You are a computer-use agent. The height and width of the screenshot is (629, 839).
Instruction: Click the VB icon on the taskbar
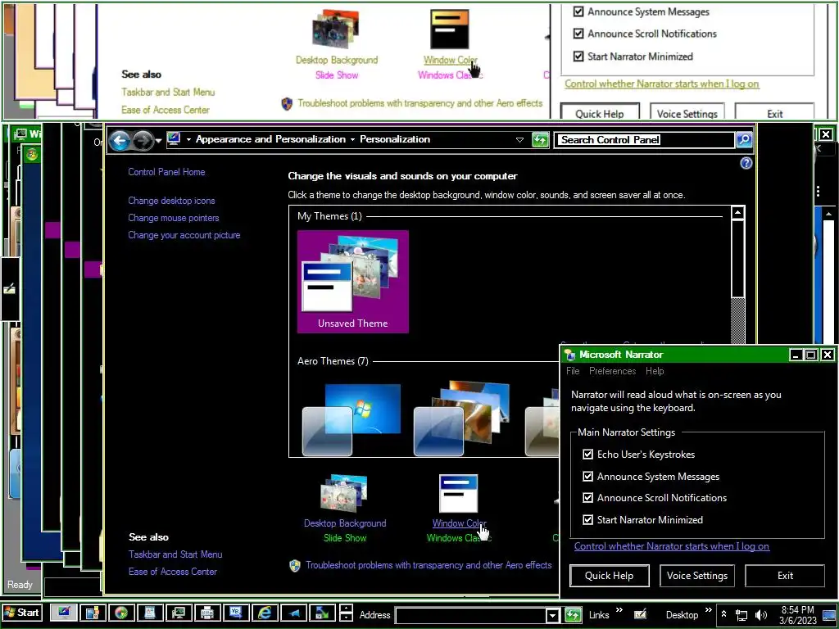point(236,613)
